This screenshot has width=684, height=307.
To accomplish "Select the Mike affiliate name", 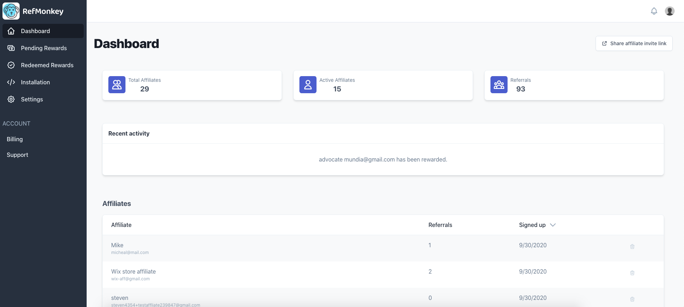I will pyautogui.click(x=117, y=245).
